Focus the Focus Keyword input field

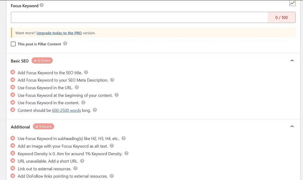tap(139, 17)
